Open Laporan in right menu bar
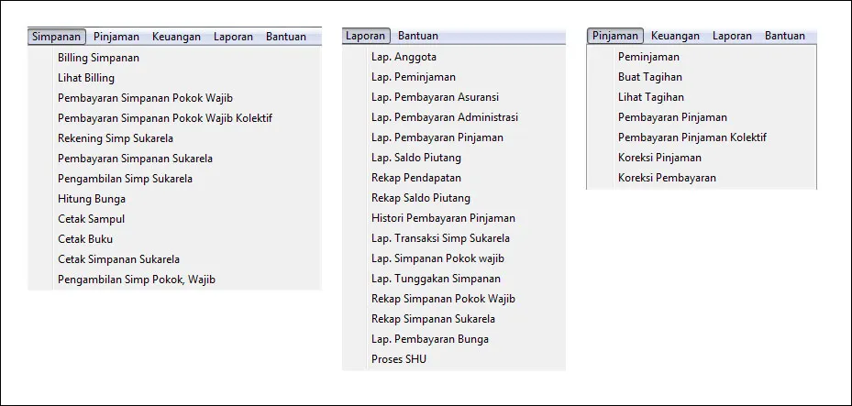This screenshot has height=406, width=852. (x=733, y=36)
